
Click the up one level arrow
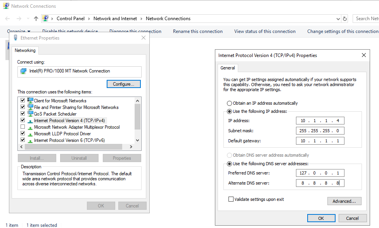click(35, 19)
